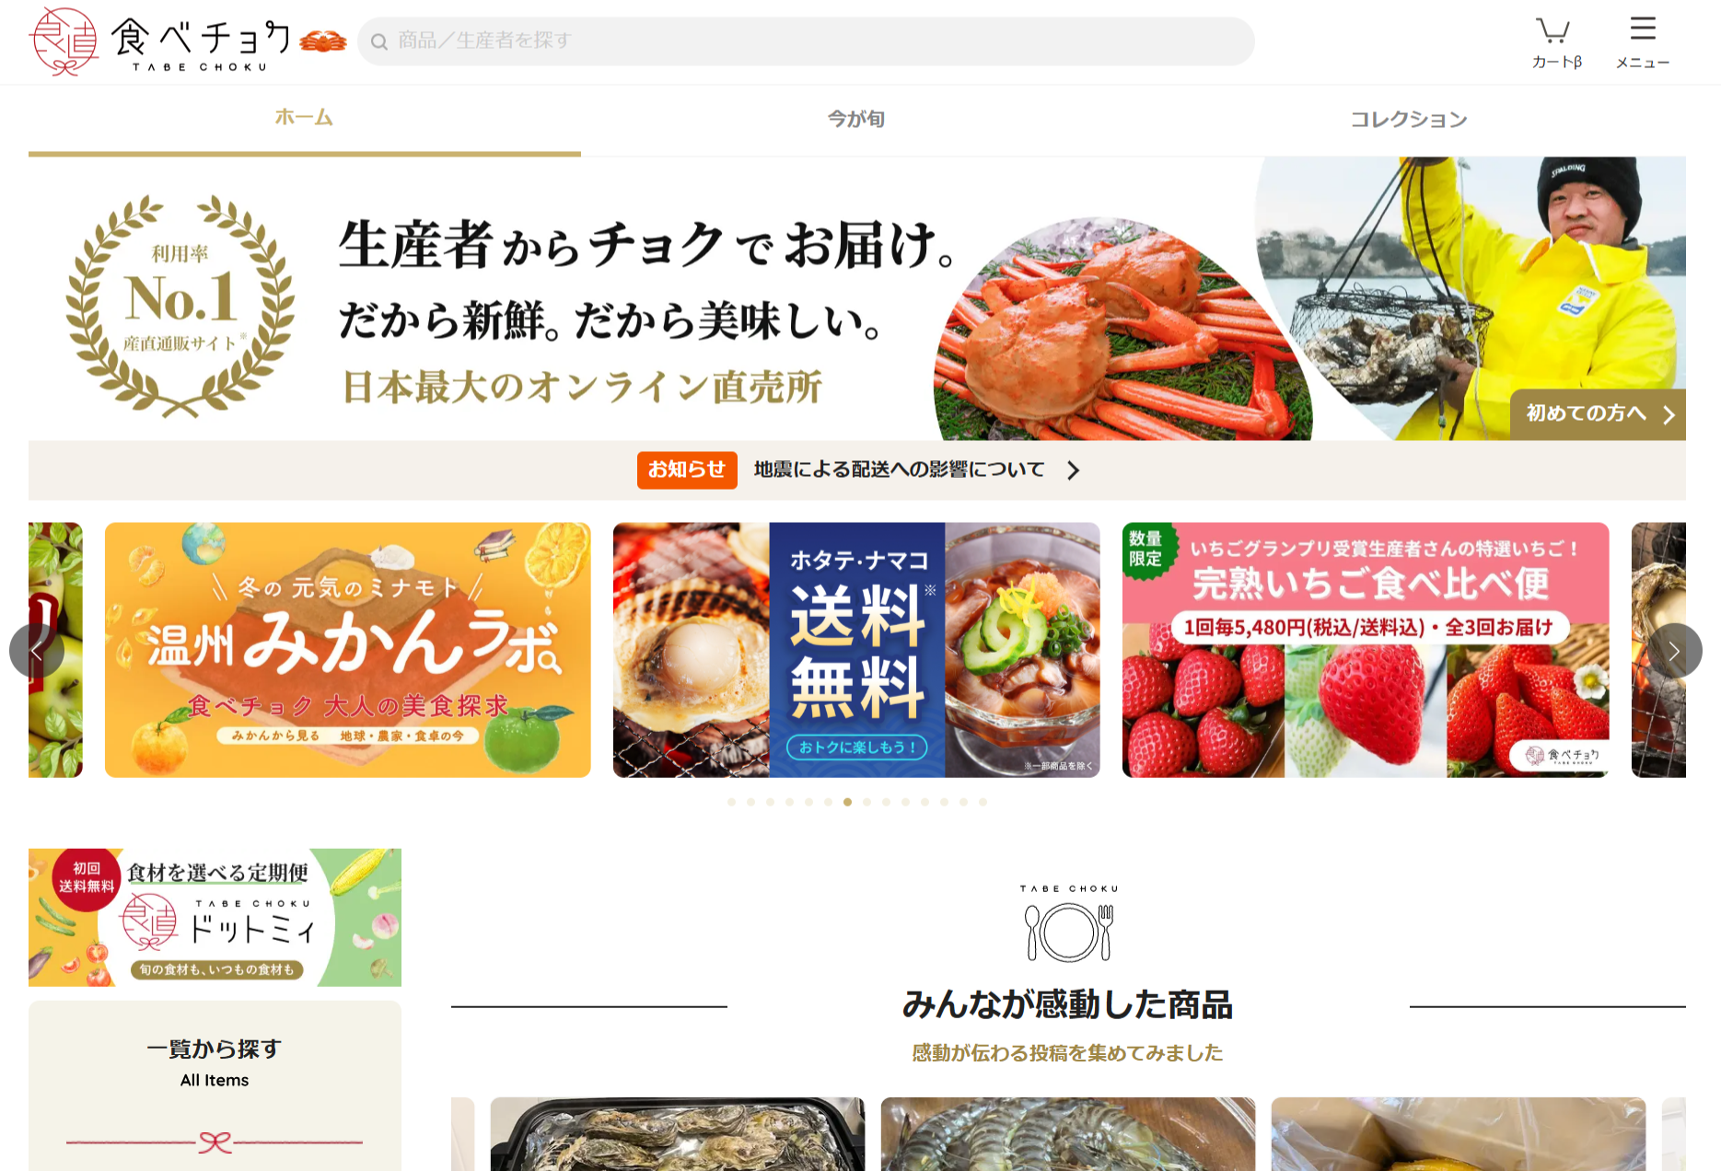Click chevron next to earthquake delivery notice
Screen dimensions: 1721x1171
coord(1073,470)
